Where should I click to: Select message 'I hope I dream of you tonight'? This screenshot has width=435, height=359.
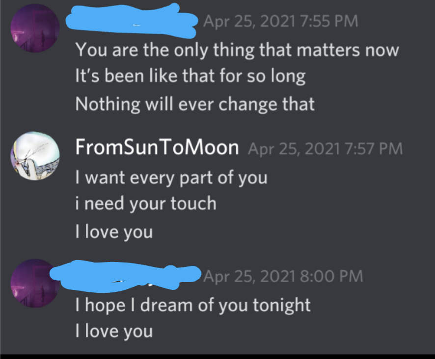pyautogui.click(x=193, y=306)
